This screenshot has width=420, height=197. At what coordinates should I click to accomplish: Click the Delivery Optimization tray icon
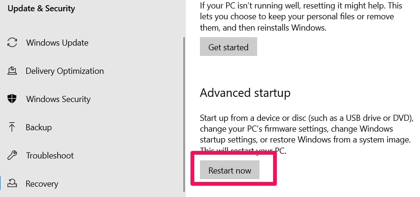point(12,71)
